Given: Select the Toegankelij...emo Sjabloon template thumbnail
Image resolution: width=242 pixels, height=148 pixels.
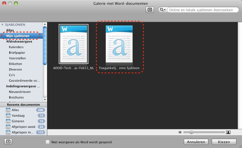Looking at the screenshot, I should click(x=119, y=44).
